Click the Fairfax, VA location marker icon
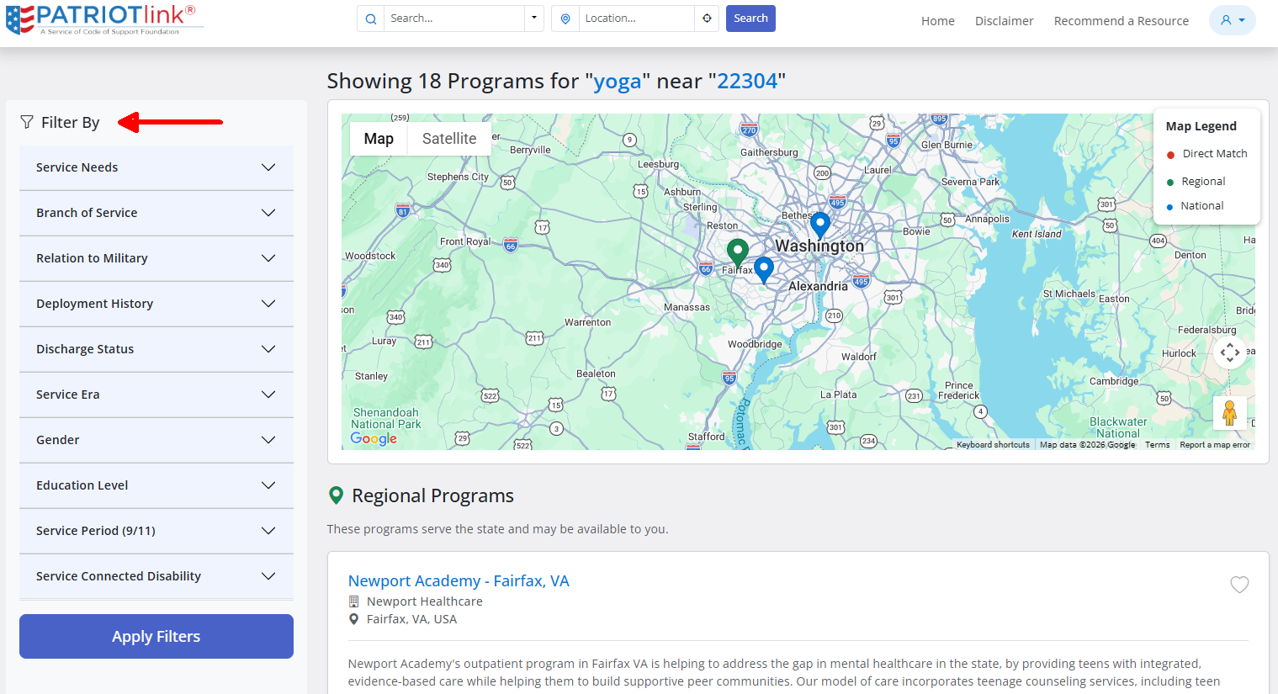 (x=353, y=619)
